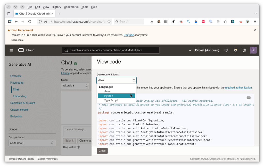264x167 pixels.
Task: Open the Playground sidebar link
Action: click(17, 83)
